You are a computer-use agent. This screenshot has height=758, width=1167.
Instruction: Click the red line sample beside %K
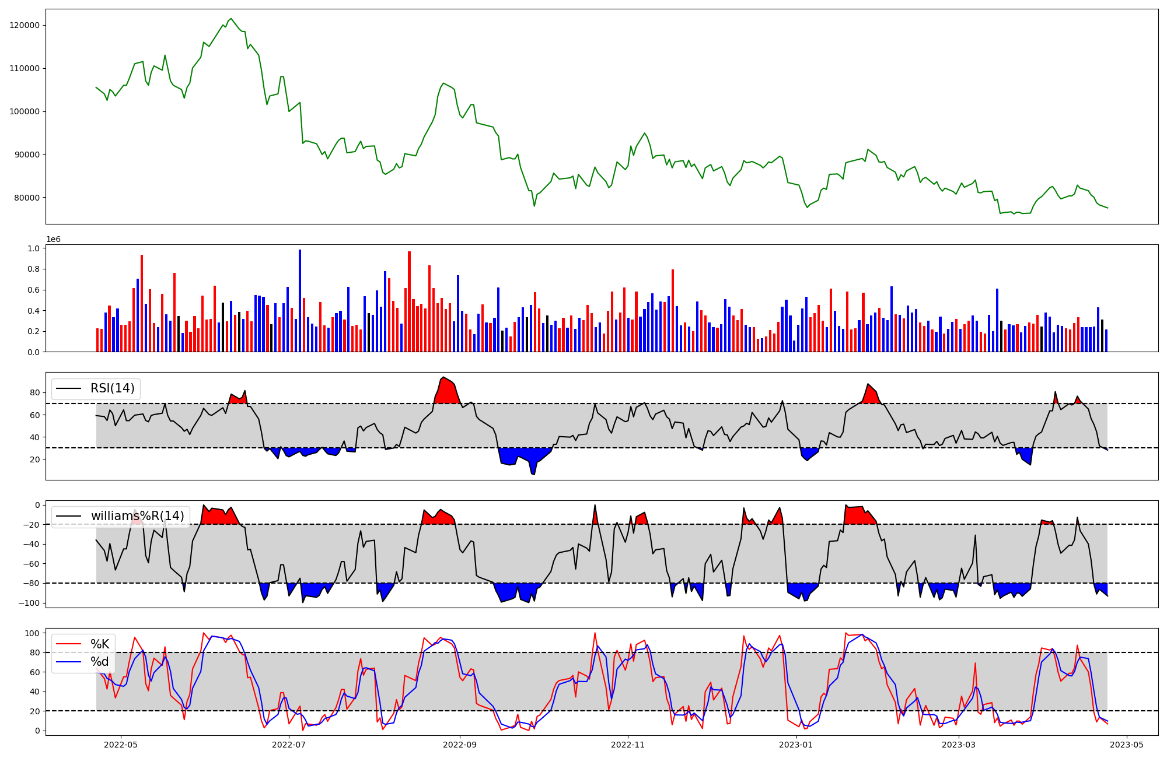tap(68, 644)
